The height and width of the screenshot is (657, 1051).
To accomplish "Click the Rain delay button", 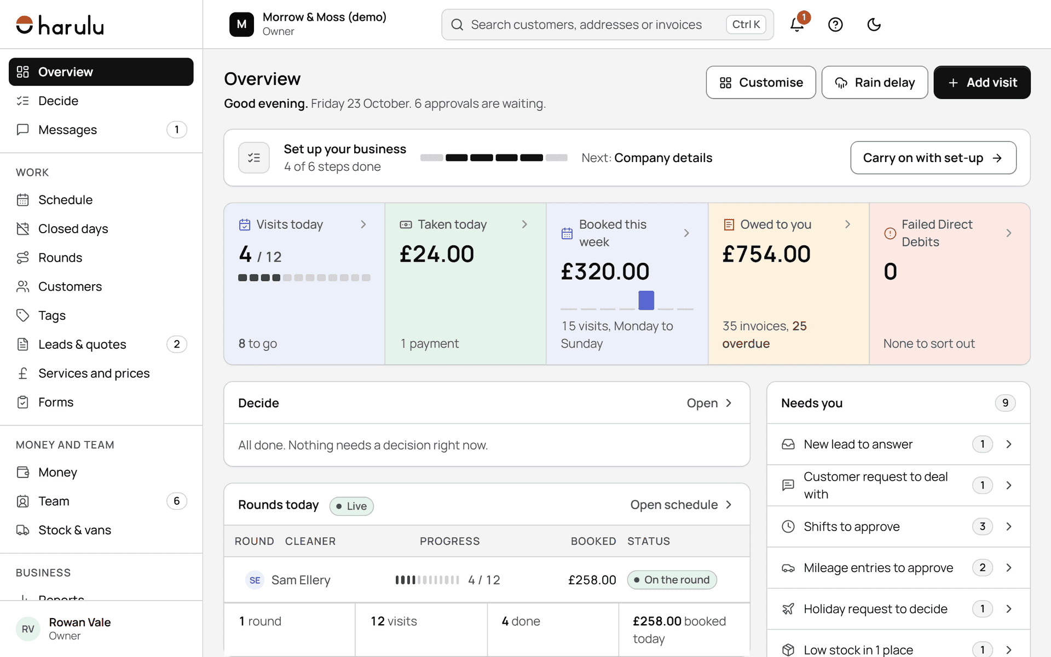I will pos(874,83).
